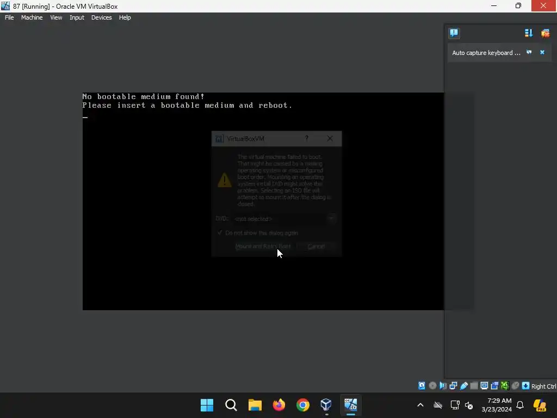
Task: Open the Help menu
Action: [x=125, y=17]
